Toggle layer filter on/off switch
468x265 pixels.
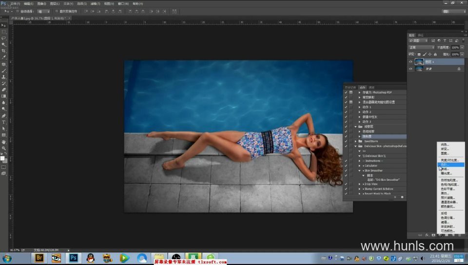(464, 40)
